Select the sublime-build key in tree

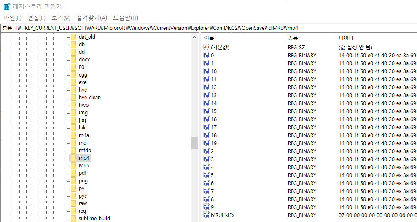pyautogui.click(x=94, y=219)
